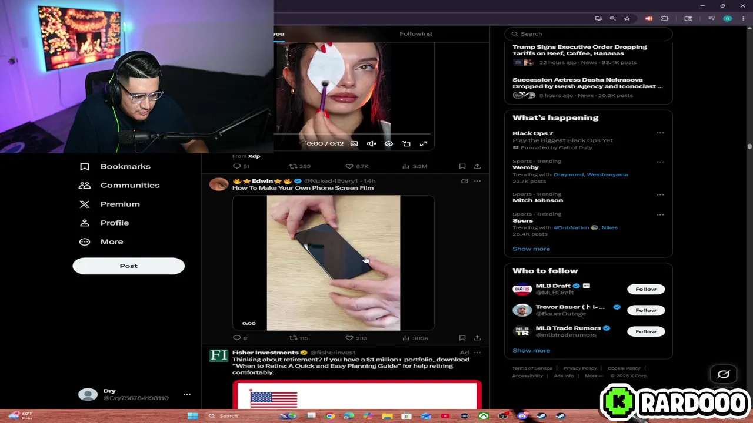Open the Grok action on Edwin's post
The width and height of the screenshot is (753, 423).
coord(465,181)
